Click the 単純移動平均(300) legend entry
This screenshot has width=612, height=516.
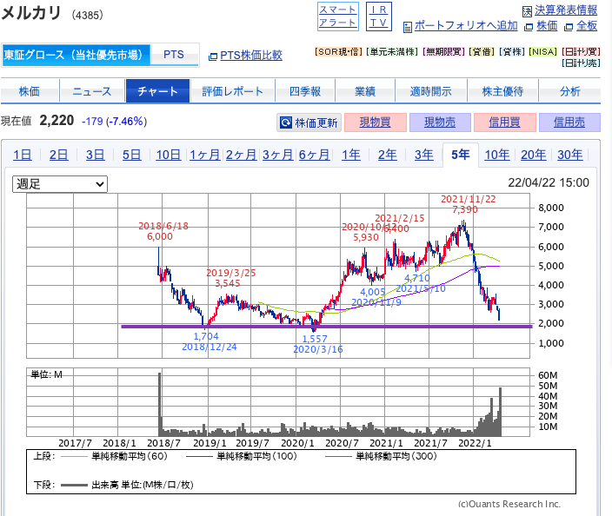(x=381, y=456)
